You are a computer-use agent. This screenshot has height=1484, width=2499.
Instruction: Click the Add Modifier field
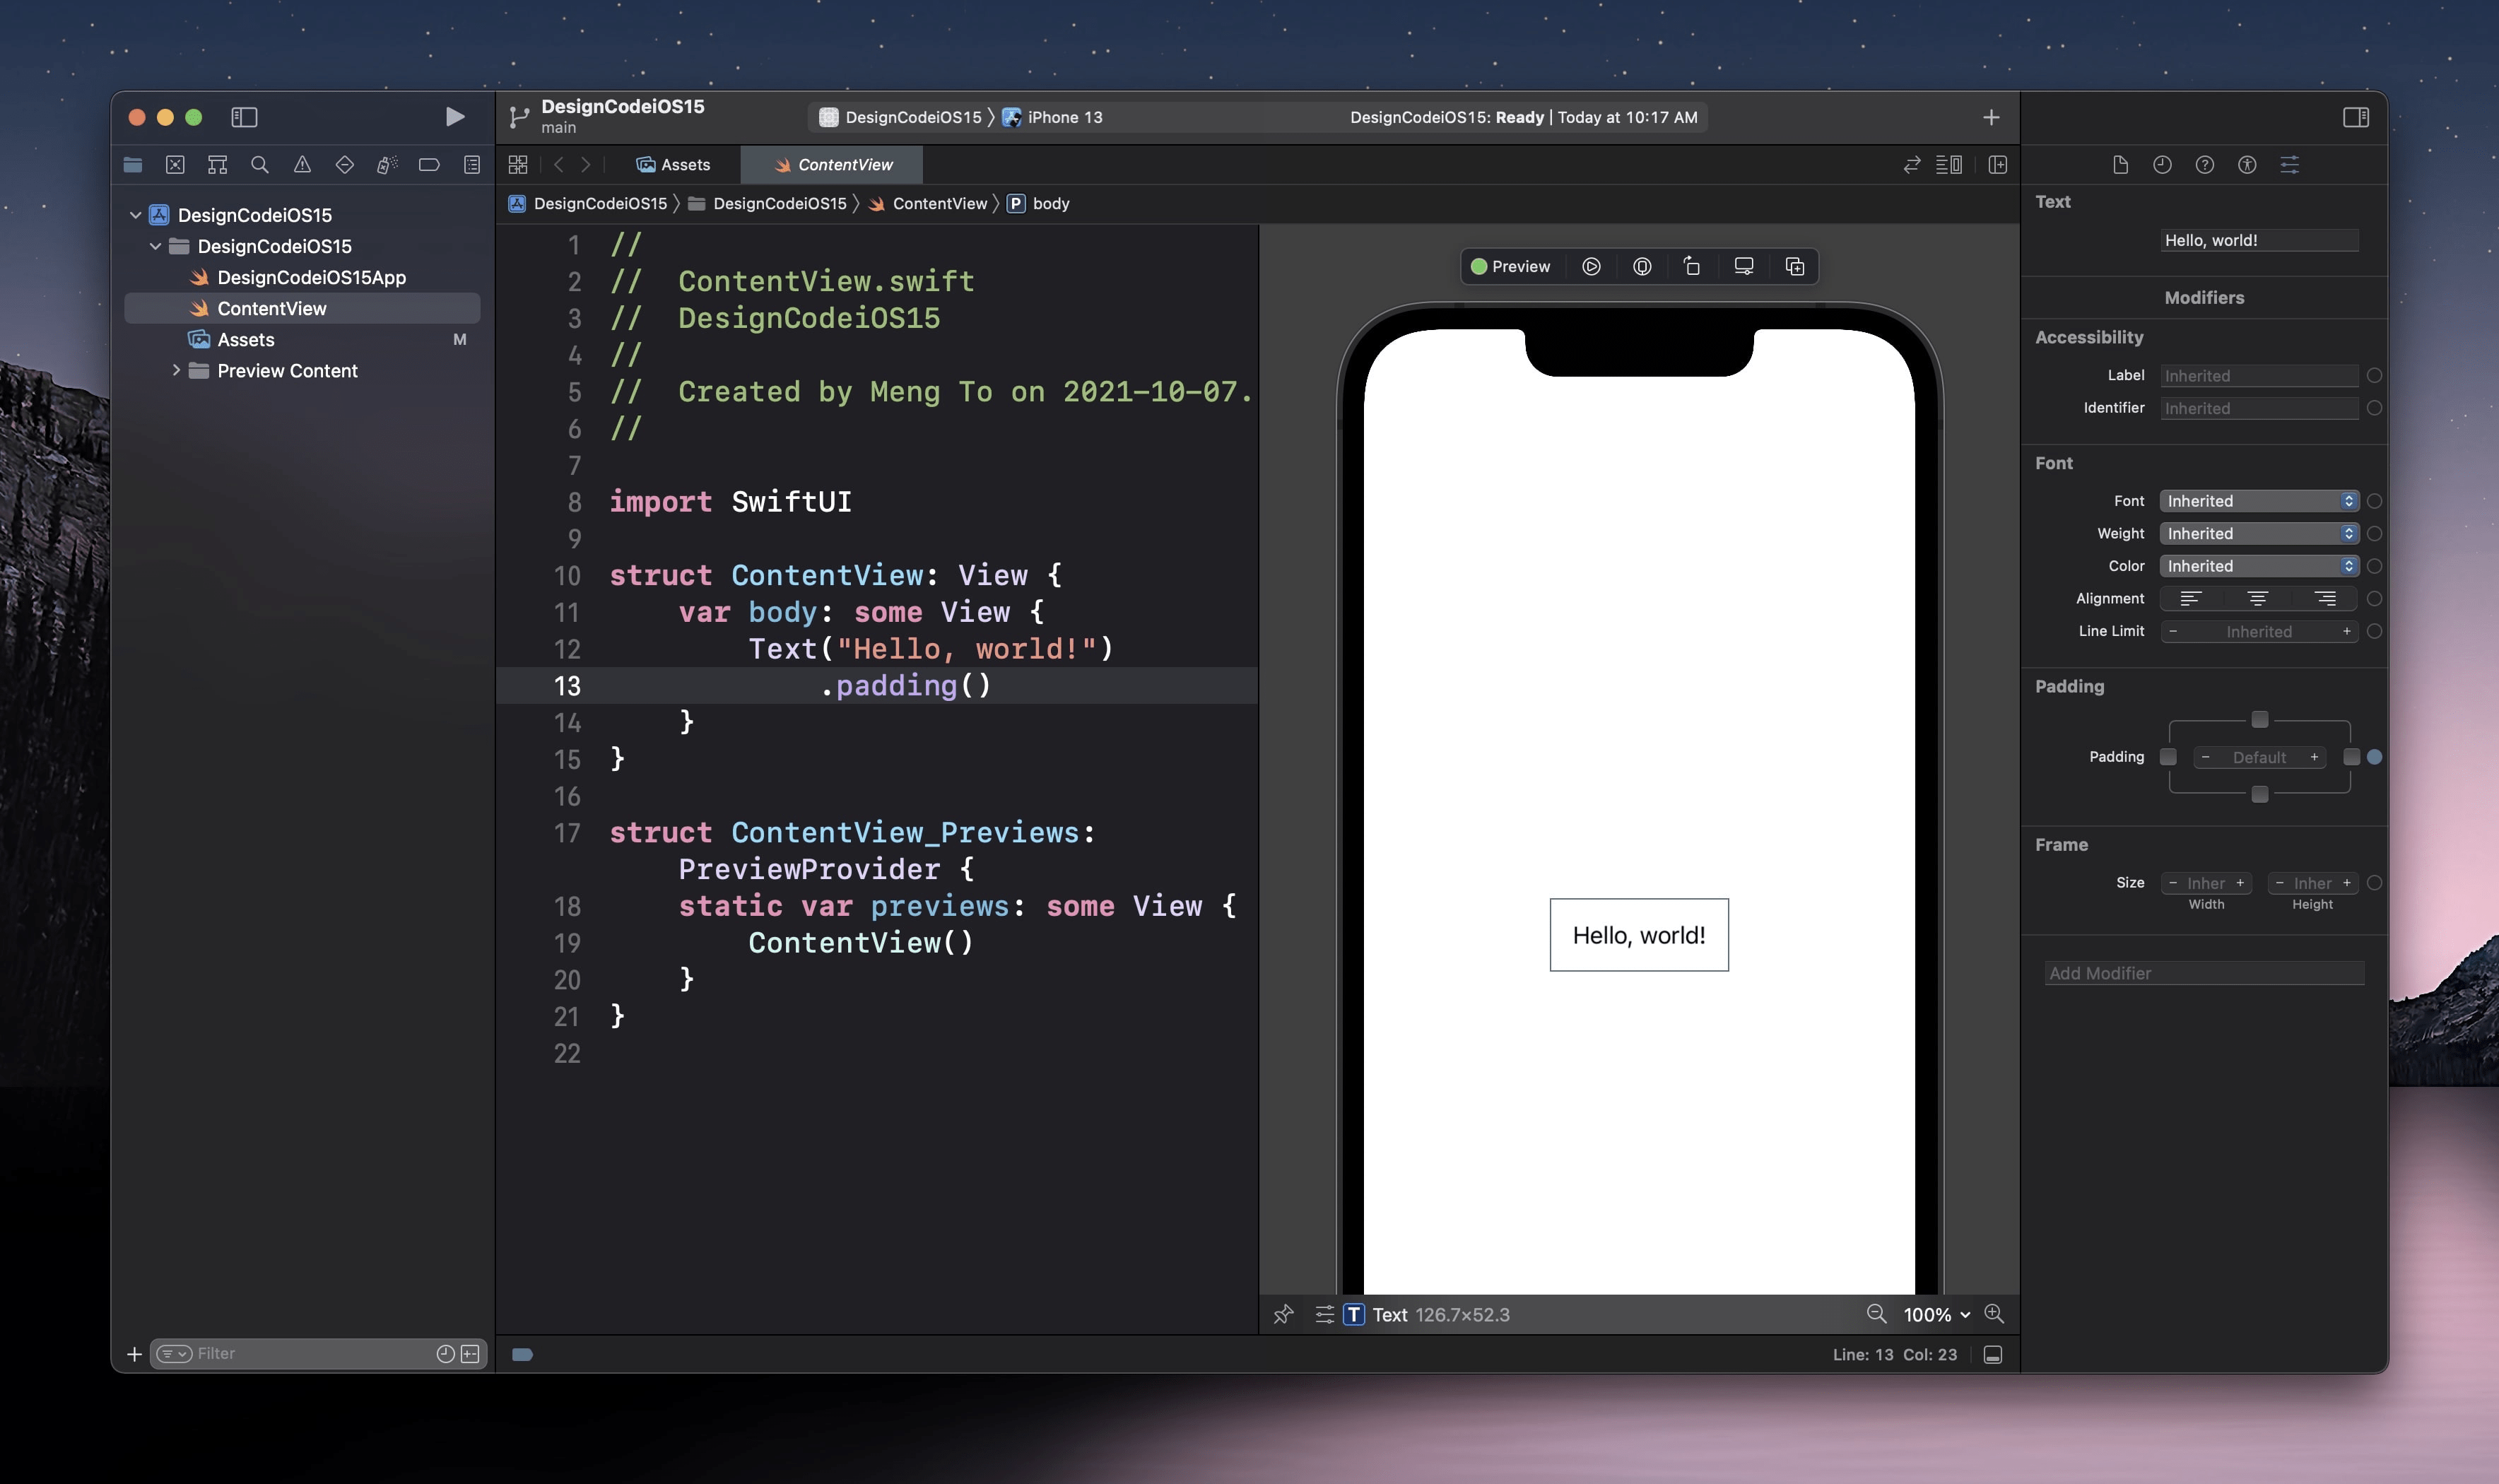(2204, 973)
